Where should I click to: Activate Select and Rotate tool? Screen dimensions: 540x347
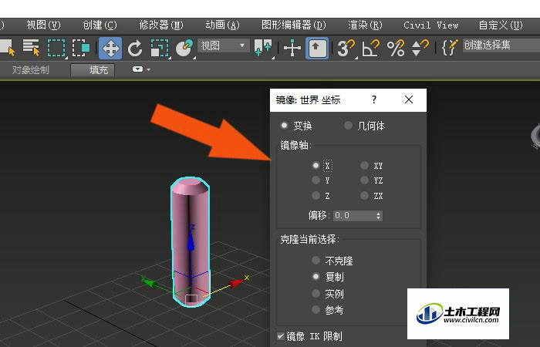point(135,48)
